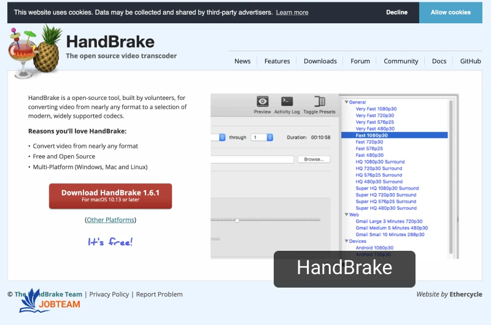Select the Very Fast 576p25 preset

pos(375,122)
